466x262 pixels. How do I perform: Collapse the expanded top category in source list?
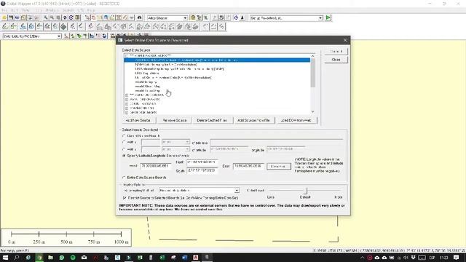tap(127, 56)
